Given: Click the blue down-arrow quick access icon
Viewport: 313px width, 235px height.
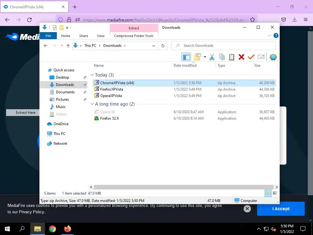Looking at the screenshot, I should [x=45, y=27].
